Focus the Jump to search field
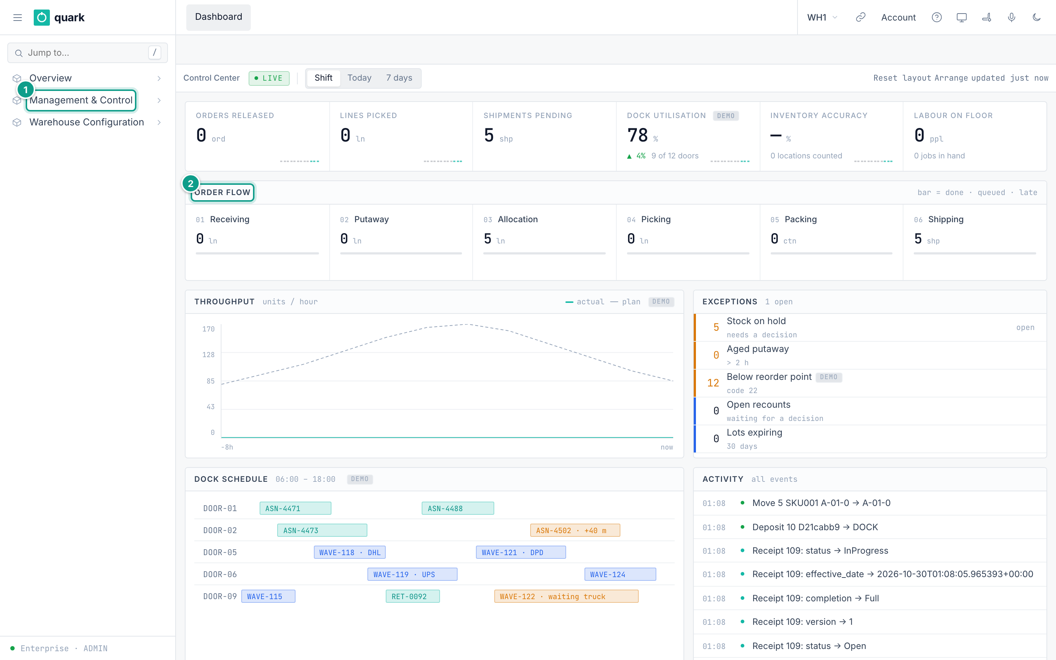 coord(87,53)
